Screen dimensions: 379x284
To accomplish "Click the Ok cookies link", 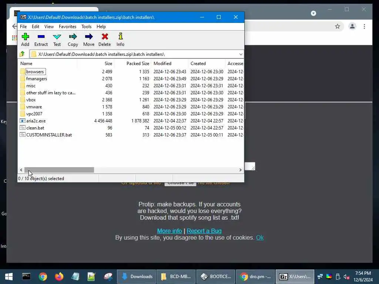I will [259, 238].
